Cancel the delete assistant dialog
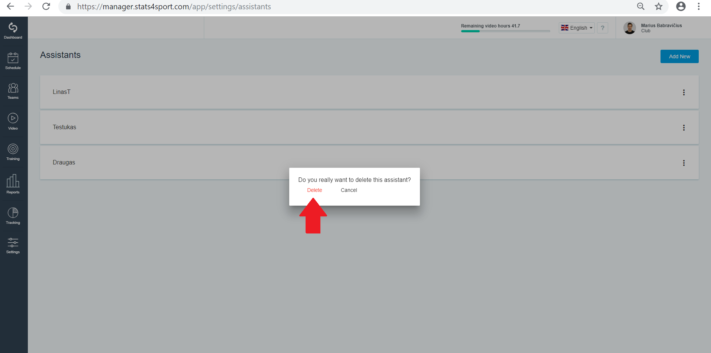The width and height of the screenshot is (711, 353). (x=349, y=190)
